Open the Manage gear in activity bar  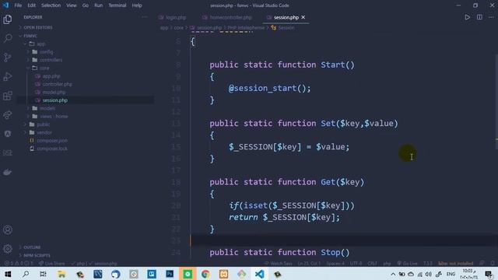pyautogui.click(x=8, y=249)
